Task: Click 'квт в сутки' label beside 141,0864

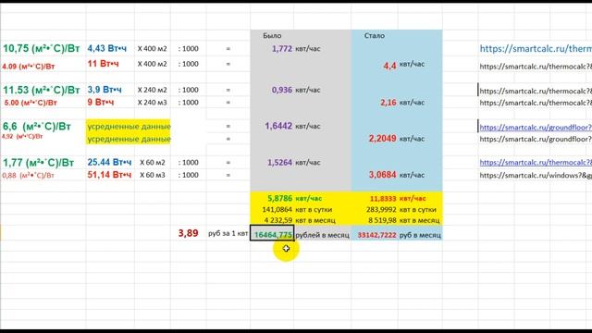Action: coord(314,210)
